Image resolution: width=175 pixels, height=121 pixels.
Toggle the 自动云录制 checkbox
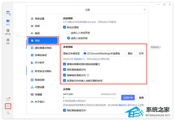tap(64, 27)
